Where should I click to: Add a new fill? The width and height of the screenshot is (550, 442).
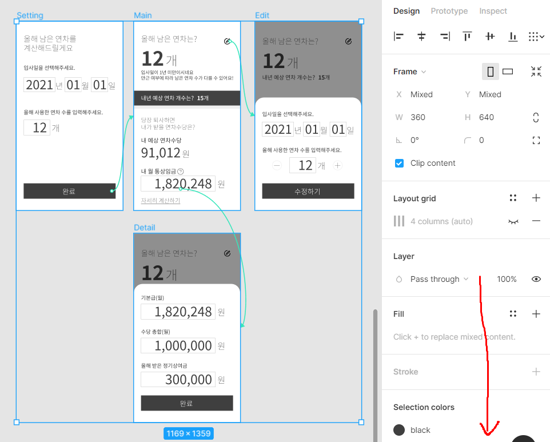click(x=536, y=313)
